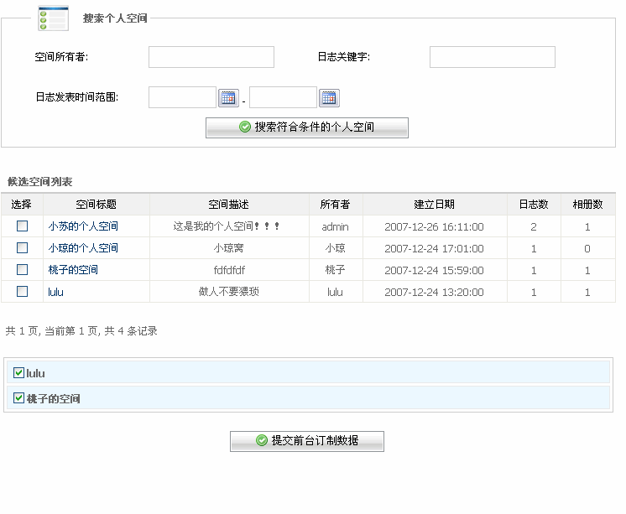Click the 建立日期 column header
Screen dimensions: 626x514
pos(435,205)
